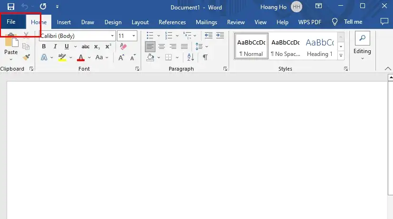This screenshot has width=393, height=219.
Task: Switch to the Draw tab
Action: coord(87,22)
